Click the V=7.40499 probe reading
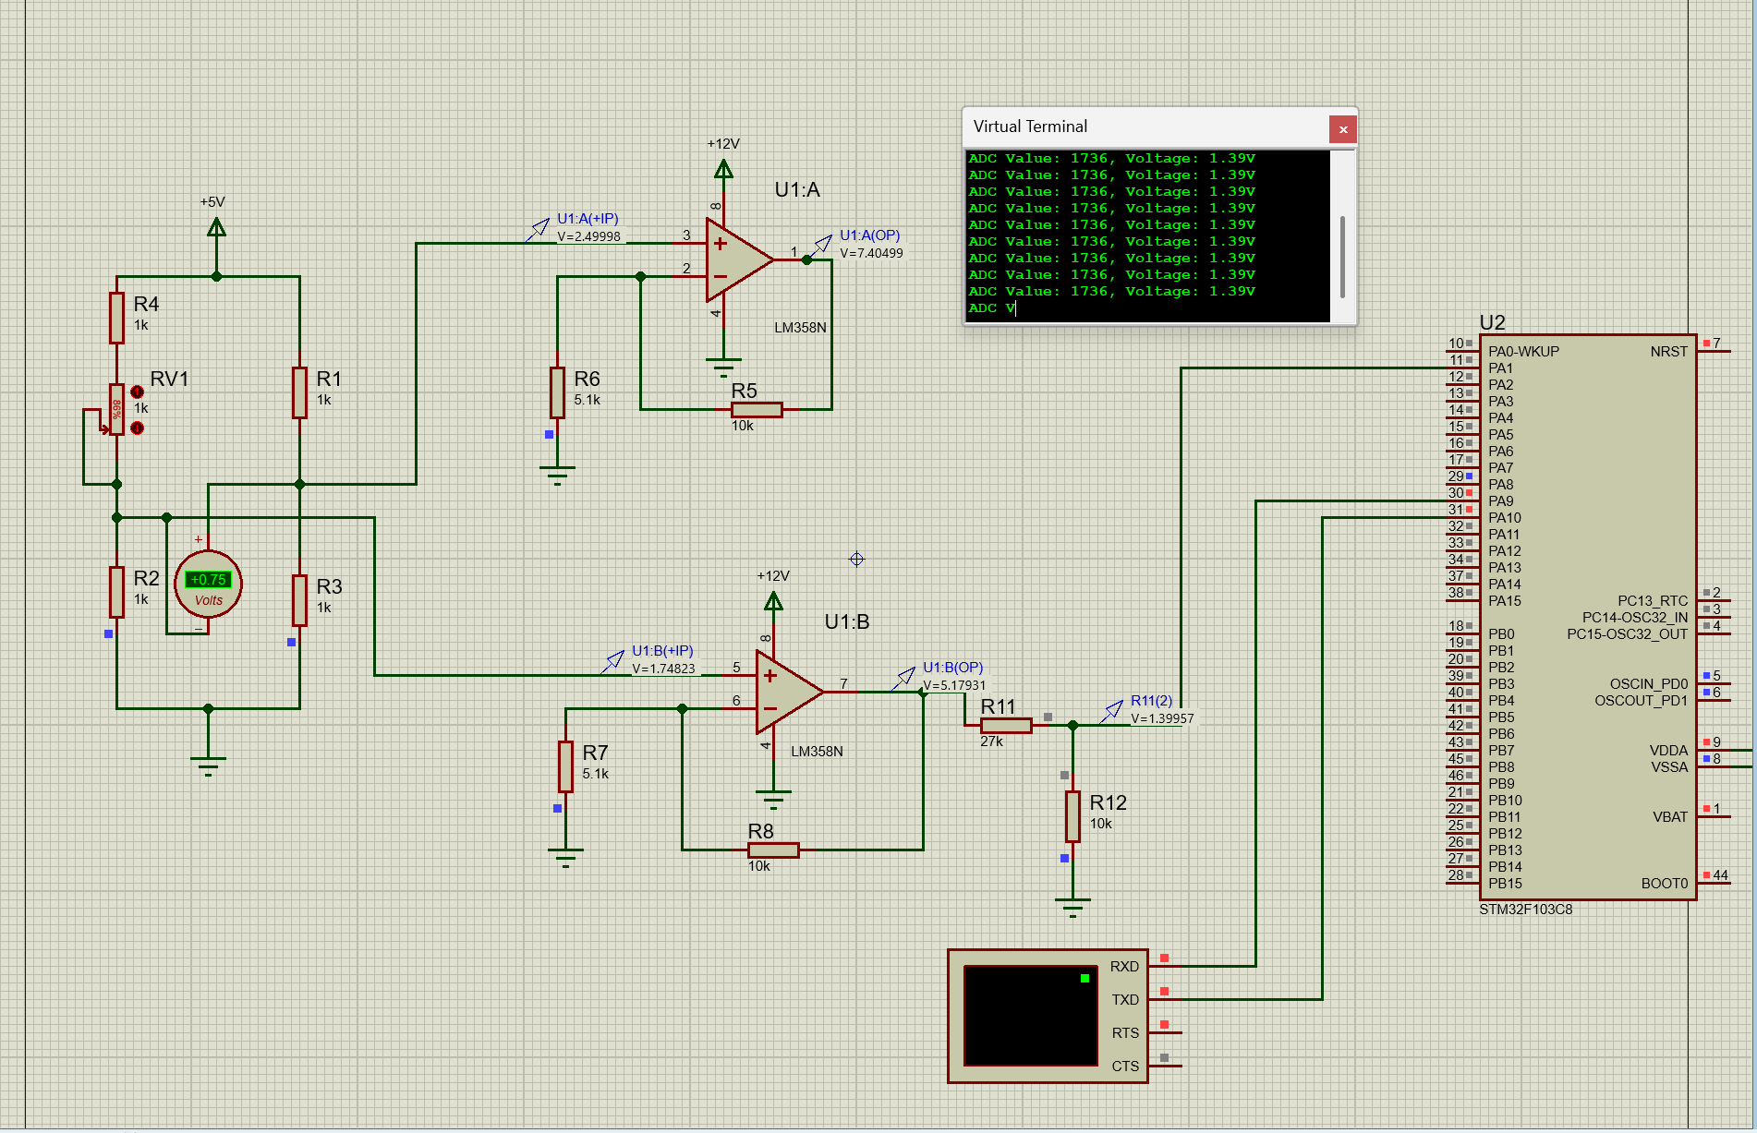The image size is (1757, 1133). pyautogui.click(x=871, y=253)
